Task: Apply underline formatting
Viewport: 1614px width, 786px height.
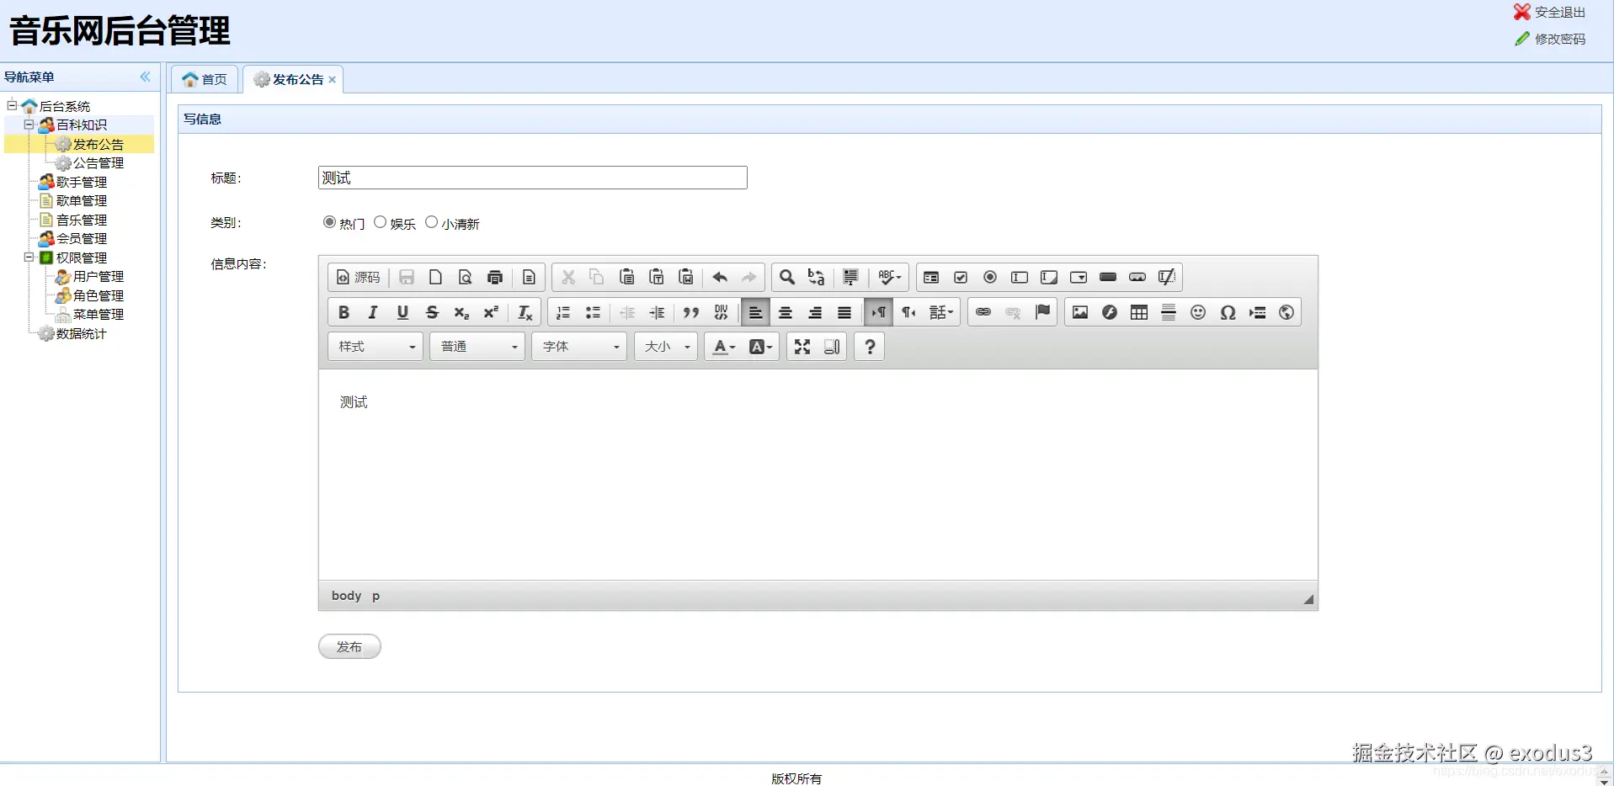Action: point(402,312)
